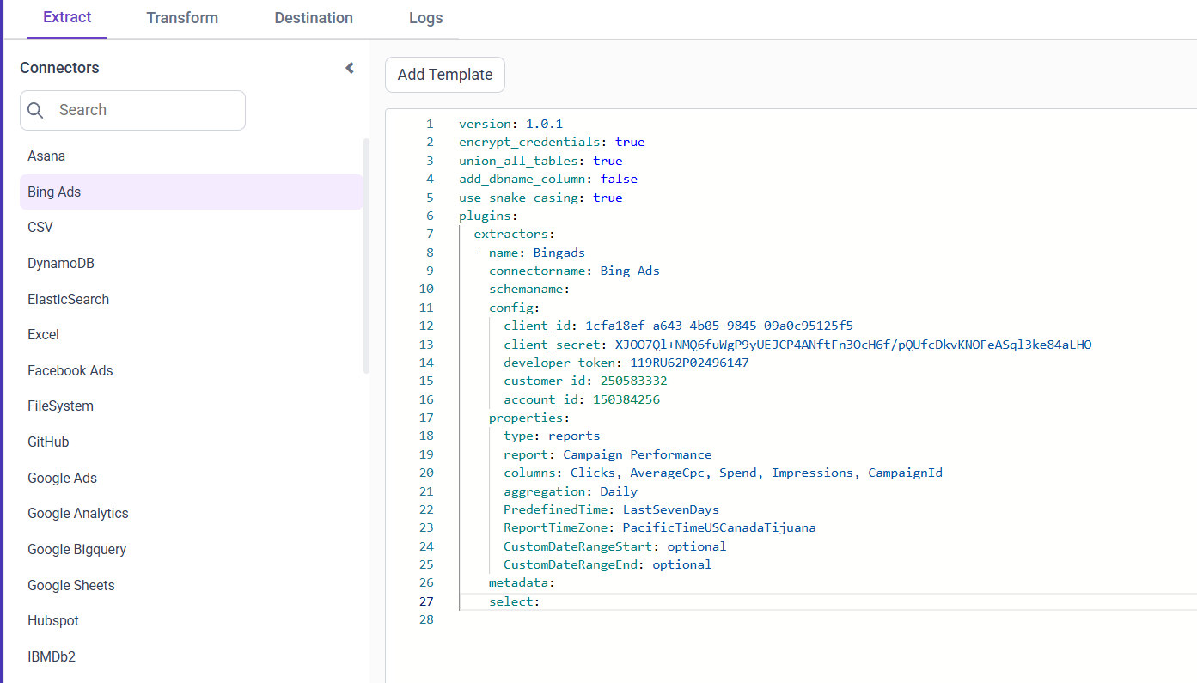The image size is (1197, 683).
Task: Select the Google Bigquery connector
Action: (76, 549)
